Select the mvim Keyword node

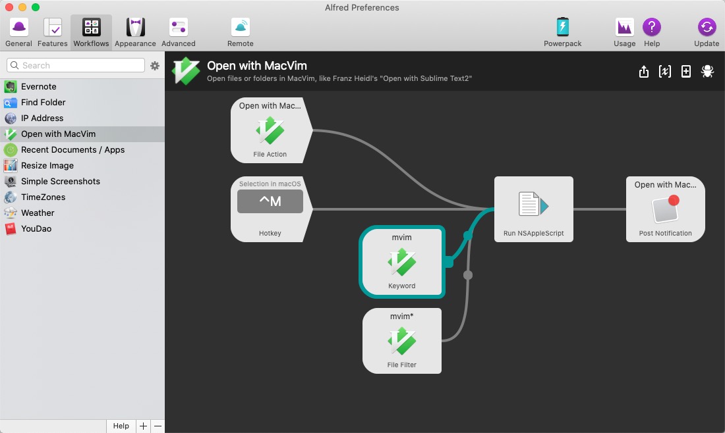[x=402, y=262]
